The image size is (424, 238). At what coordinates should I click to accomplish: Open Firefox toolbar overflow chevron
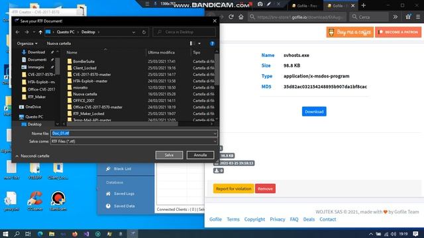[396, 17]
